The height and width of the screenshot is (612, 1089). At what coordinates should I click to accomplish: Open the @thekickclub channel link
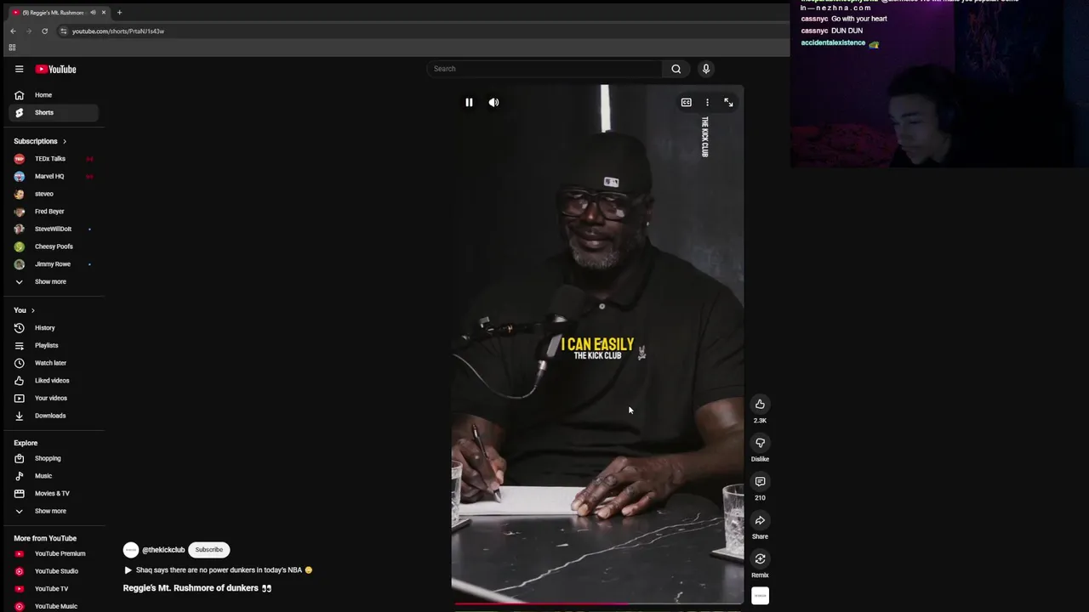pyautogui.click(x=163, y=550)
